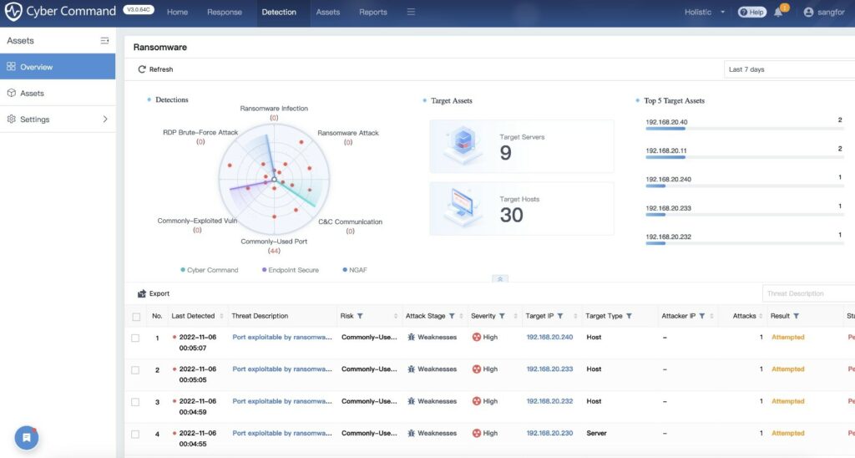Image resolution: width=855 pixels, height=458 pixels.
Task: Switch to the Response tab
Action: [x=224, y=13]
